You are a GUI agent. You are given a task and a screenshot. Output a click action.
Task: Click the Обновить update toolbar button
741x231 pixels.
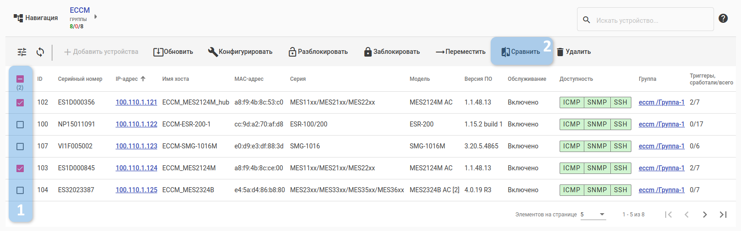point(173,52)
